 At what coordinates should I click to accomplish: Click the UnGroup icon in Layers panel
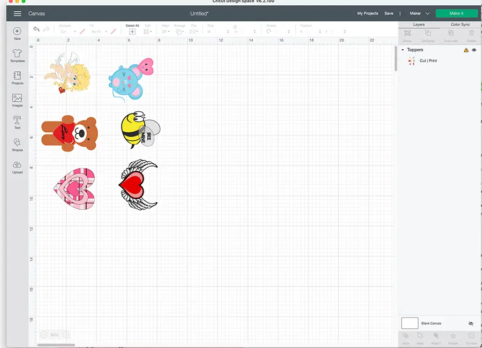[x=428, y=33]
